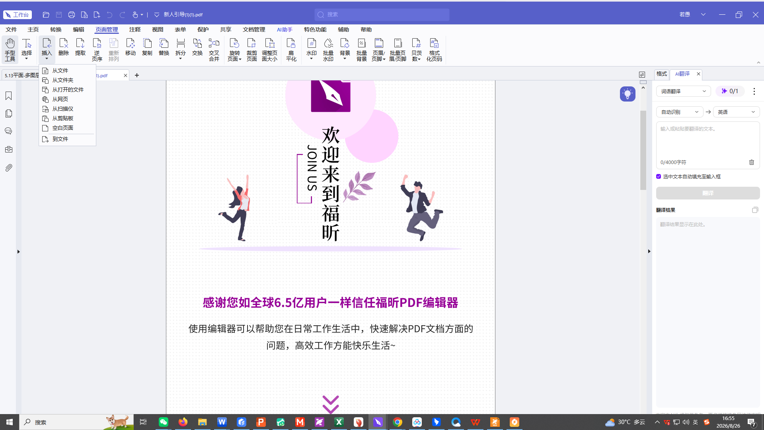Screen dimensions: 764x430
Task: Choose 从网页 in the Insert menu
Action: coord(67,99)
